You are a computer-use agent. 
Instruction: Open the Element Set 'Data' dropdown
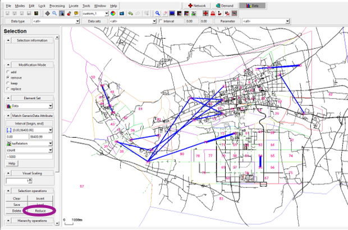pos(51,106)
